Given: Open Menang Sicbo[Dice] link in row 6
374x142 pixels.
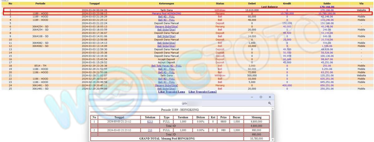Looking at the screenshot, I should click(166, 27).
